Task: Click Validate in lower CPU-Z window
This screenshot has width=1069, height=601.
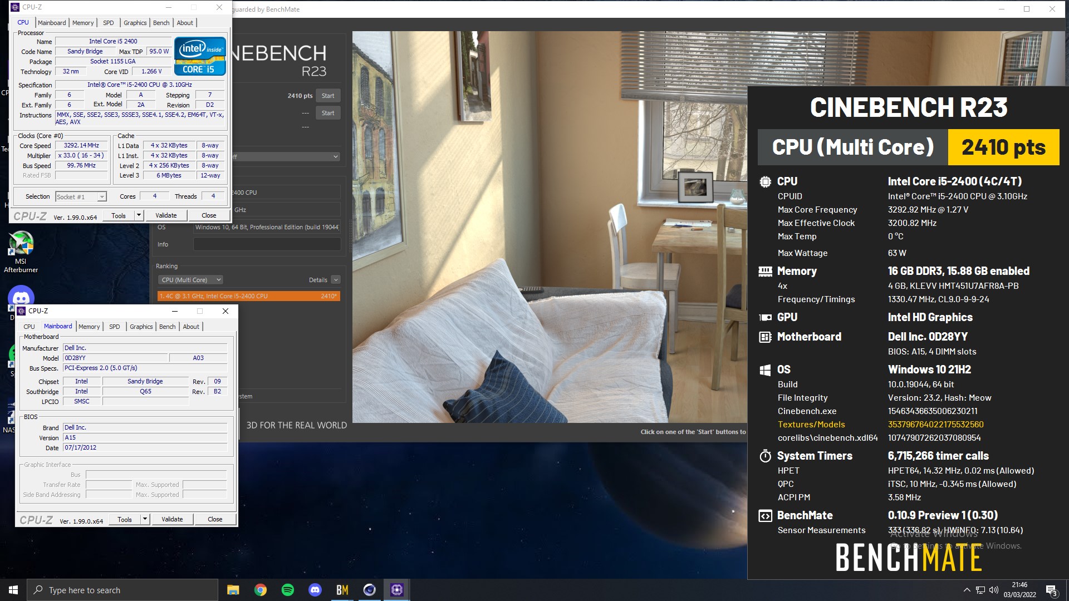Action: click(x=172, y=519)
